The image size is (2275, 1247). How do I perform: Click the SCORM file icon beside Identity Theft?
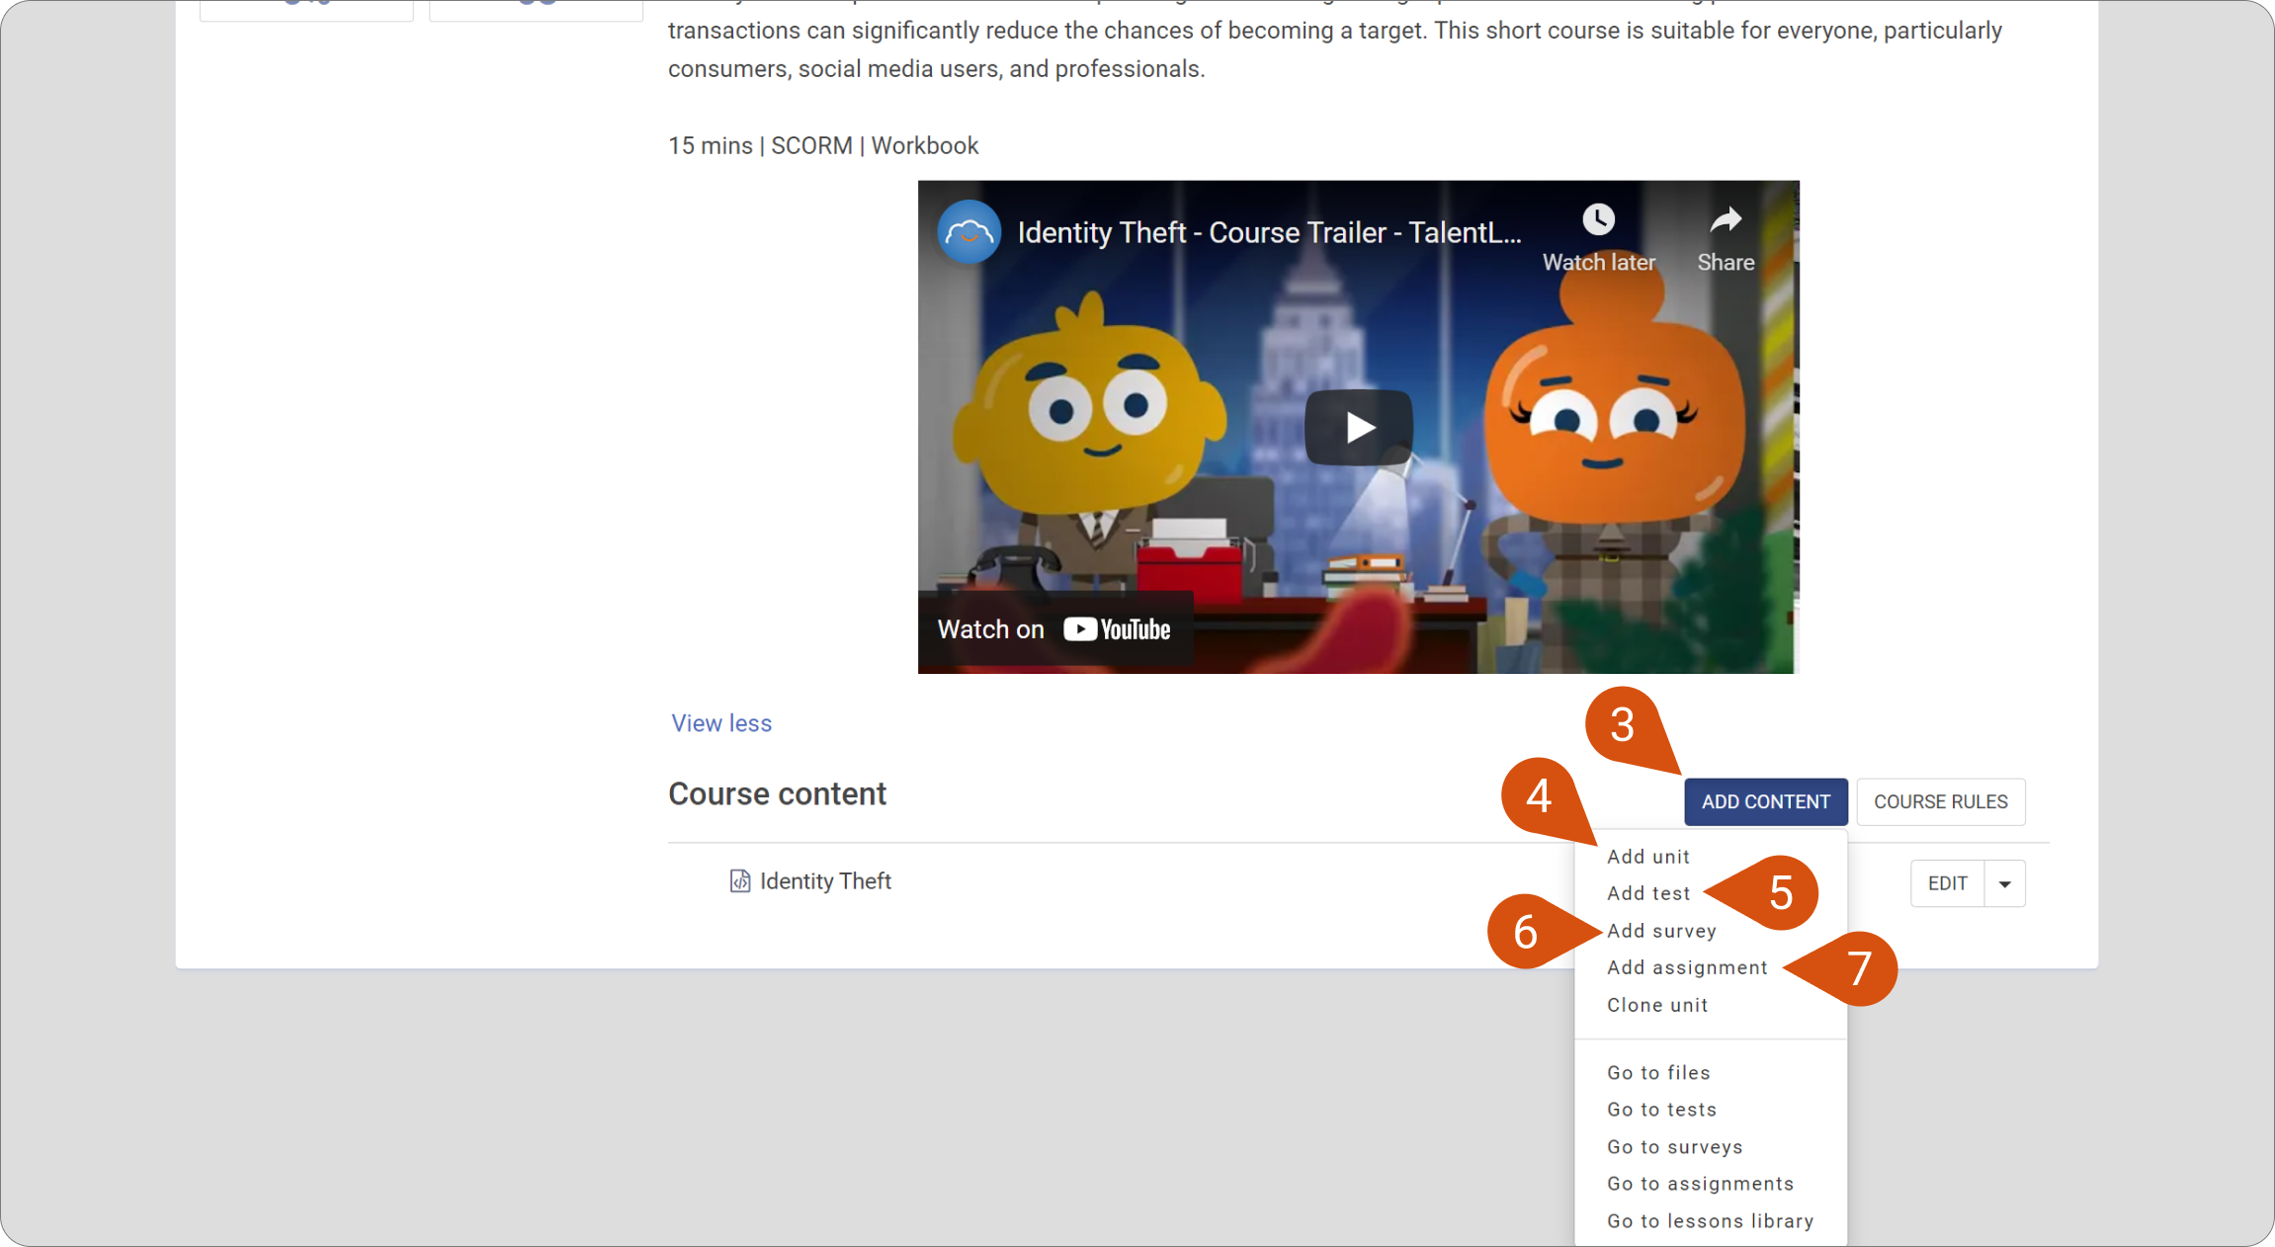point(739,880)
